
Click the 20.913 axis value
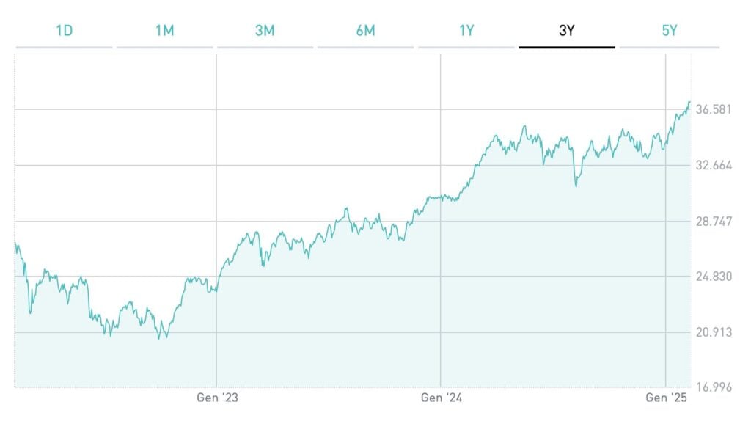(x=714, y=333)
